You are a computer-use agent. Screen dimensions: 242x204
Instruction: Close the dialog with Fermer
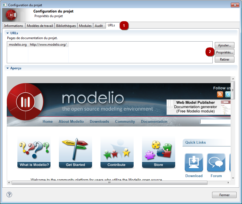[224, 195]
